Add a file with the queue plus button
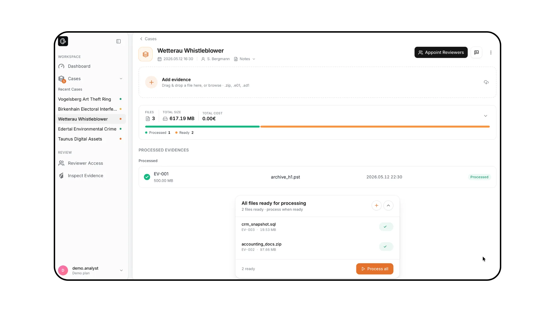This screenshot has height=312, width=555. (376, 205)
